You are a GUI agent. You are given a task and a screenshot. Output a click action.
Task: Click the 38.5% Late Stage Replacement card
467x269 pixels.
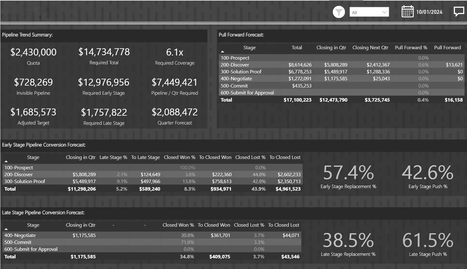pos(348,245)
